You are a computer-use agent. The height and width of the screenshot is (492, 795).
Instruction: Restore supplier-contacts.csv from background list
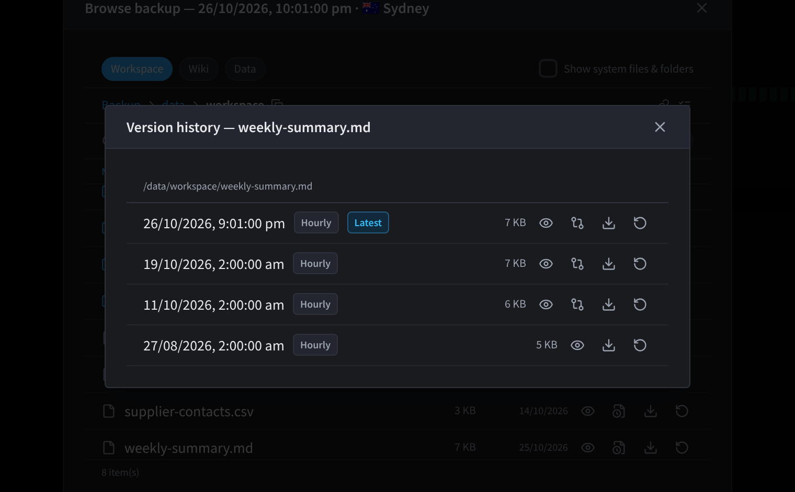pyautogui.click(x=682, y=411)
